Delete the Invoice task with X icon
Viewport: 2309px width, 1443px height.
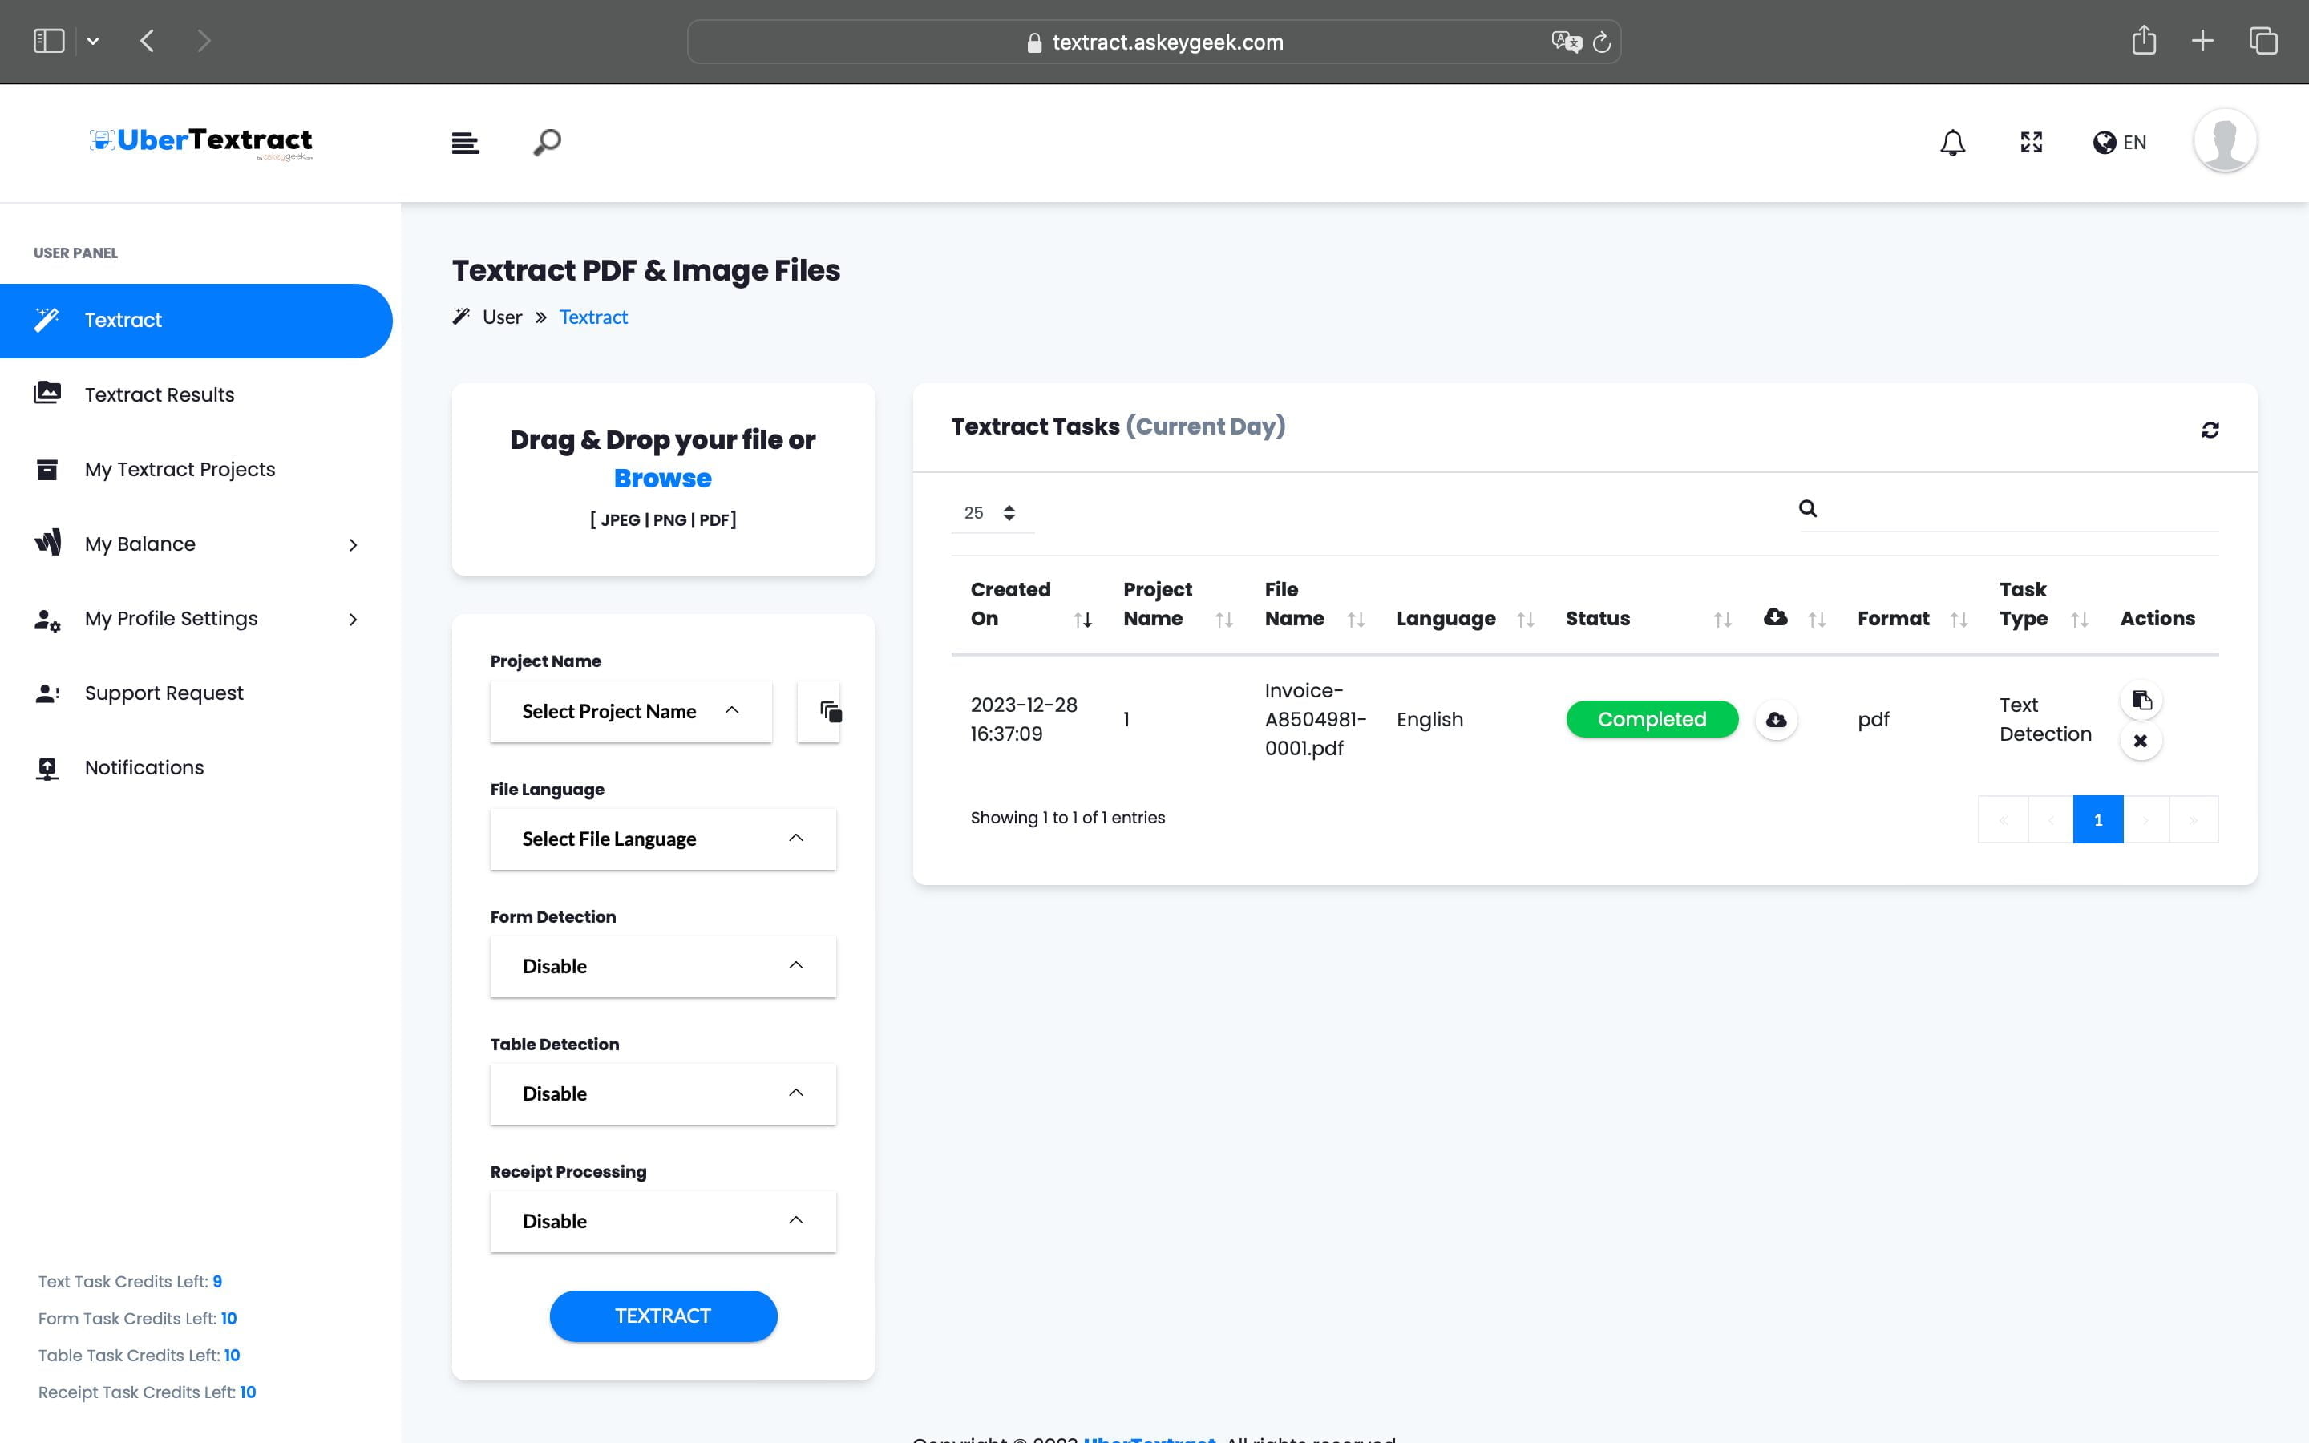tap(2140, 741)
